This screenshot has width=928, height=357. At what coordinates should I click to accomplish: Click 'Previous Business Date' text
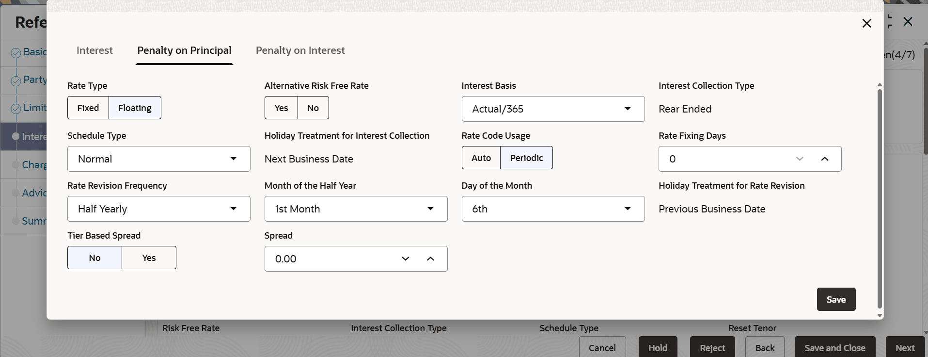(x=712, y=209)
